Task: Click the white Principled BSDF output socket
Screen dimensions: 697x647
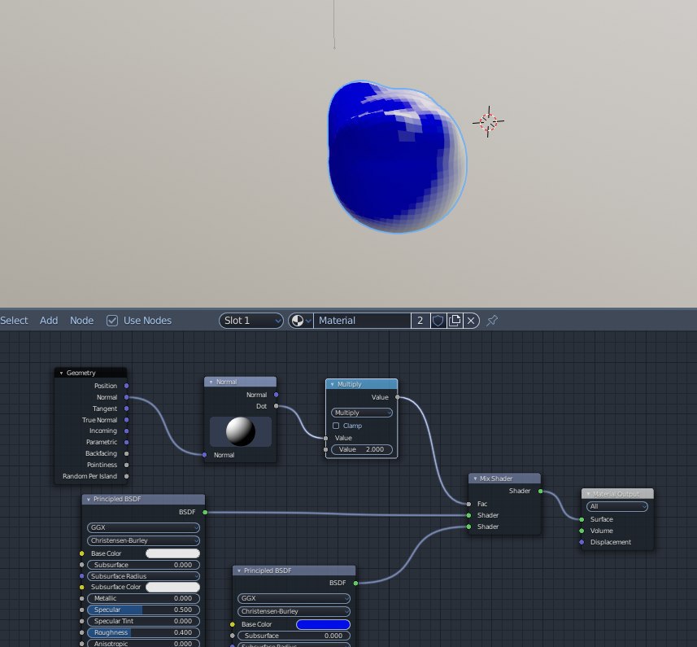Action: (x=205, y=512)
